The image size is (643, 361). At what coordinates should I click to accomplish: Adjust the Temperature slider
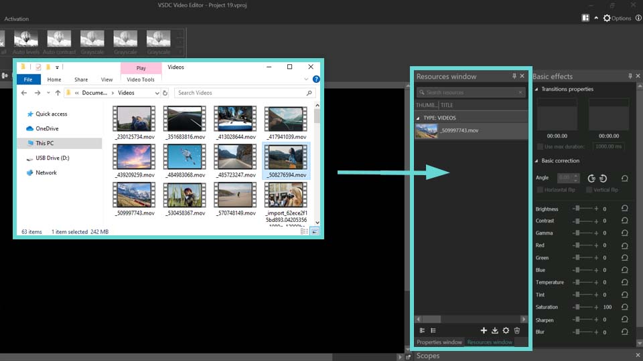point(585,282)
